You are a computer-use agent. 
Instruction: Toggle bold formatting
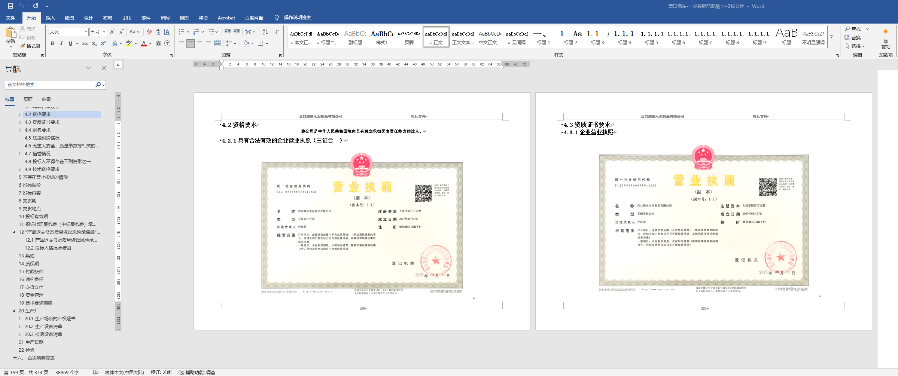[x=52, y=43]
